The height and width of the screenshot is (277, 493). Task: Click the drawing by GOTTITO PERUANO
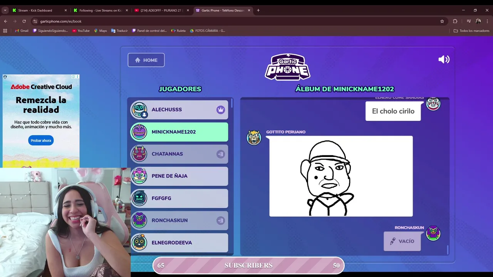point(341,176)
